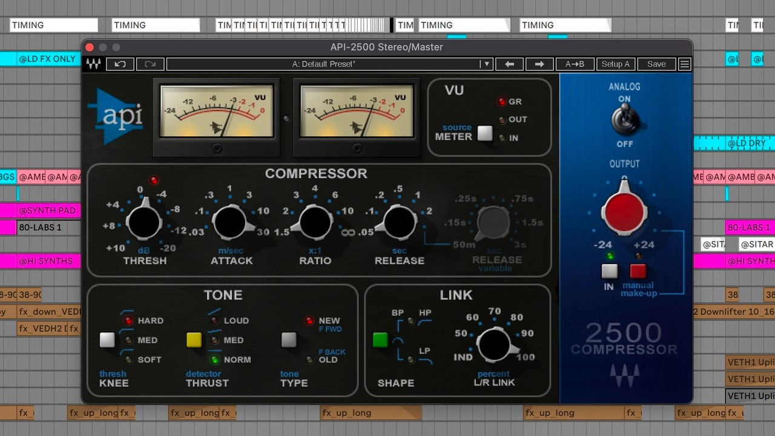Click the NORM thrust indicator
The width and height of the screenshot is (775, 436).
(215, 360)
